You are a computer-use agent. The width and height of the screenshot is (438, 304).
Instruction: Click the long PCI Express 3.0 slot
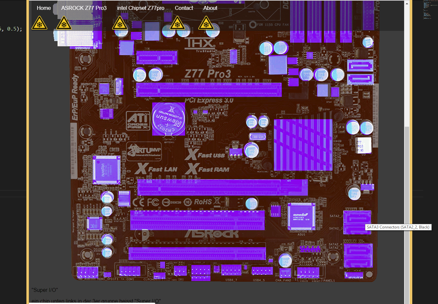click(209, 90)
